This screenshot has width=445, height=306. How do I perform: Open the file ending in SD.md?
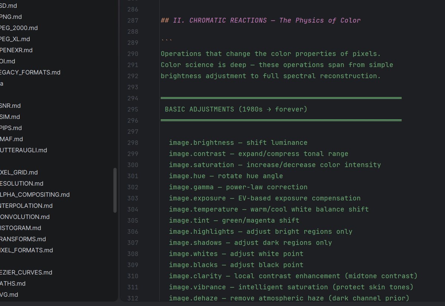point(9,6)
